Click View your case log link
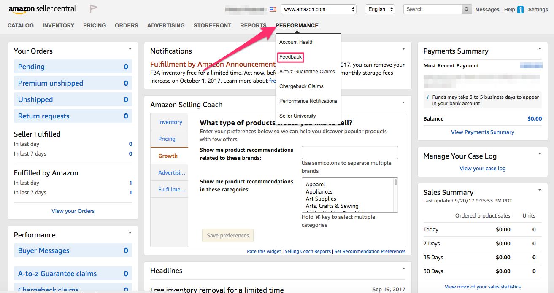The image size is (554, 293). [x=483, y=169]
